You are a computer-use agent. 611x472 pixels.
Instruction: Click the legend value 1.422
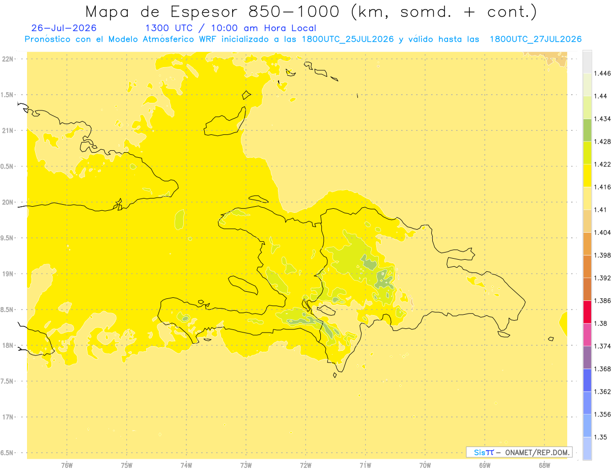[602, 164]
